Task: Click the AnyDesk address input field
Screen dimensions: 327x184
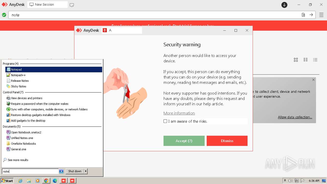Action: pyautogui.click(x=155, y=15)
